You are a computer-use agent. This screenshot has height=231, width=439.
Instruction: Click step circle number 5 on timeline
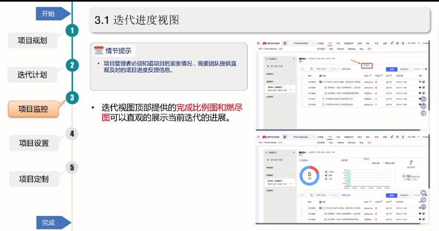[x=72, y=168]
